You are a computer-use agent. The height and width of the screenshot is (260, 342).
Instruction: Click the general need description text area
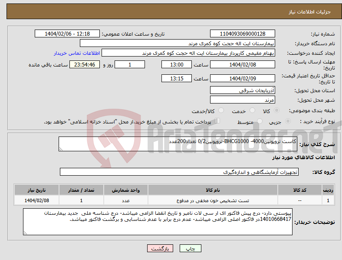tap(178, 144)
